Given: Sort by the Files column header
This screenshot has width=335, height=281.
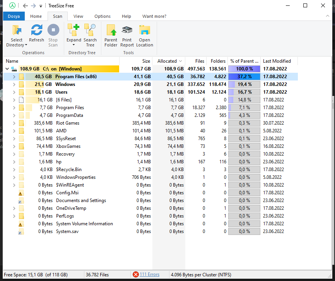Looking at the screenshot, I should pos(196,61).
